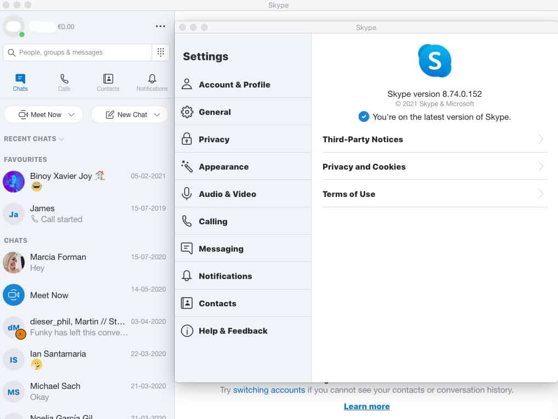The height and width of the screenshot is (419, 558).
Task: Click the Meet Now button label
Action: [46, 115]
